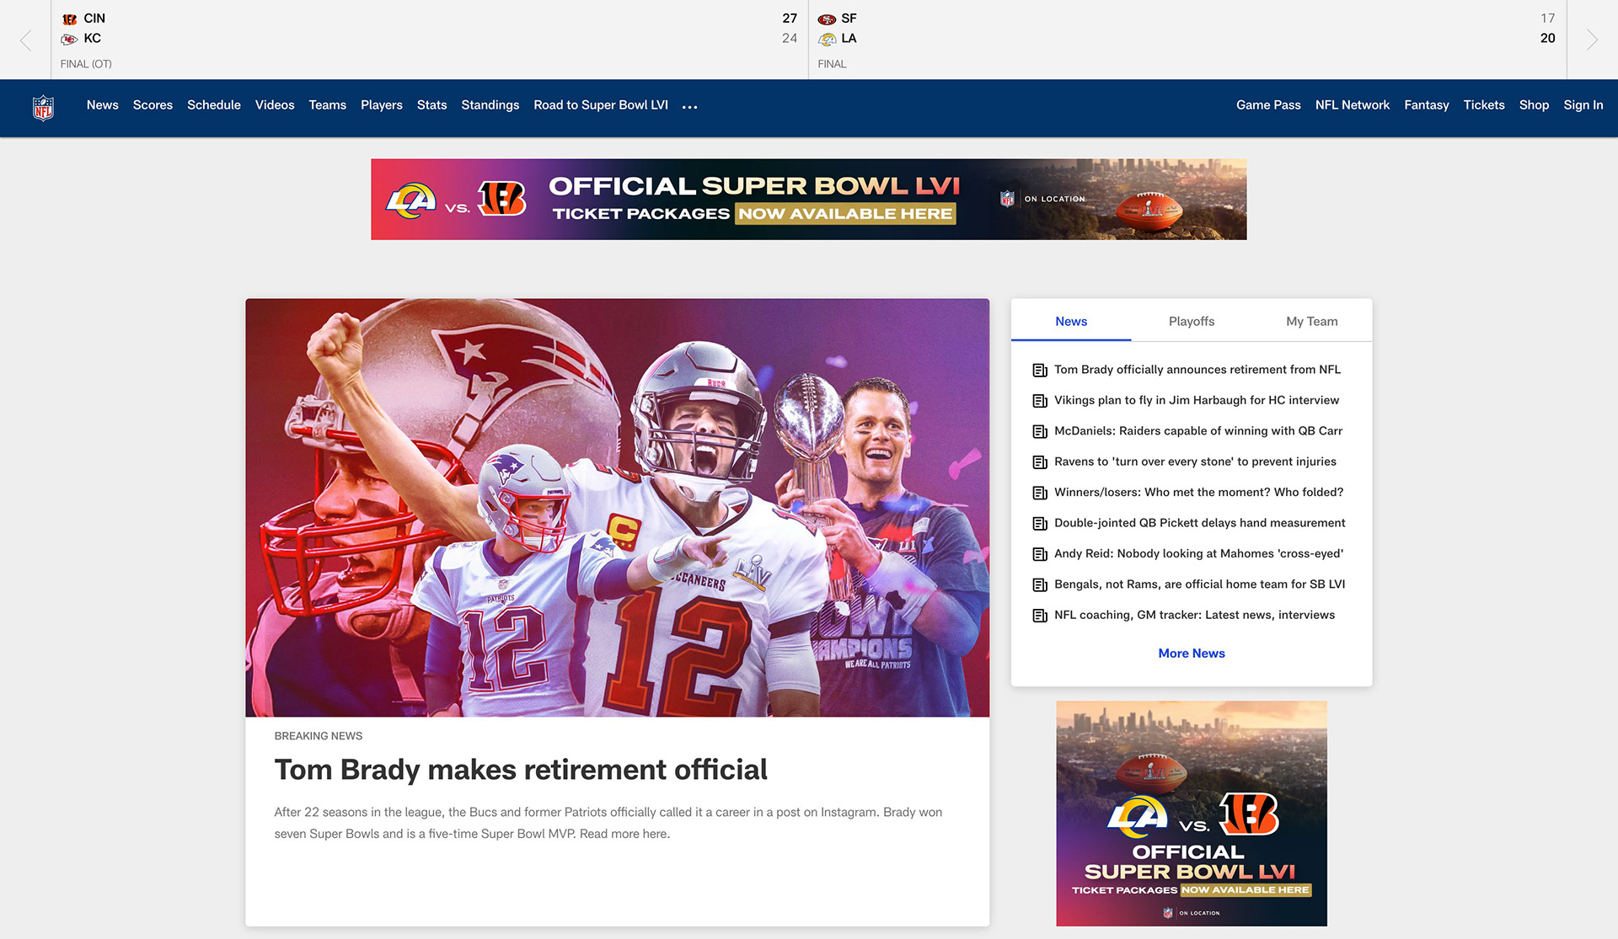Click the 49ers logo in scoreboard

(x=827, y=19)
